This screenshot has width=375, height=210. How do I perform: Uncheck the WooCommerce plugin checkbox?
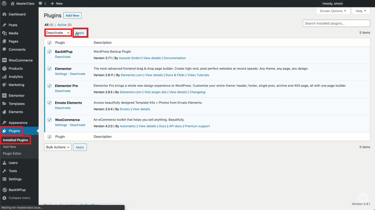(49, 120)
